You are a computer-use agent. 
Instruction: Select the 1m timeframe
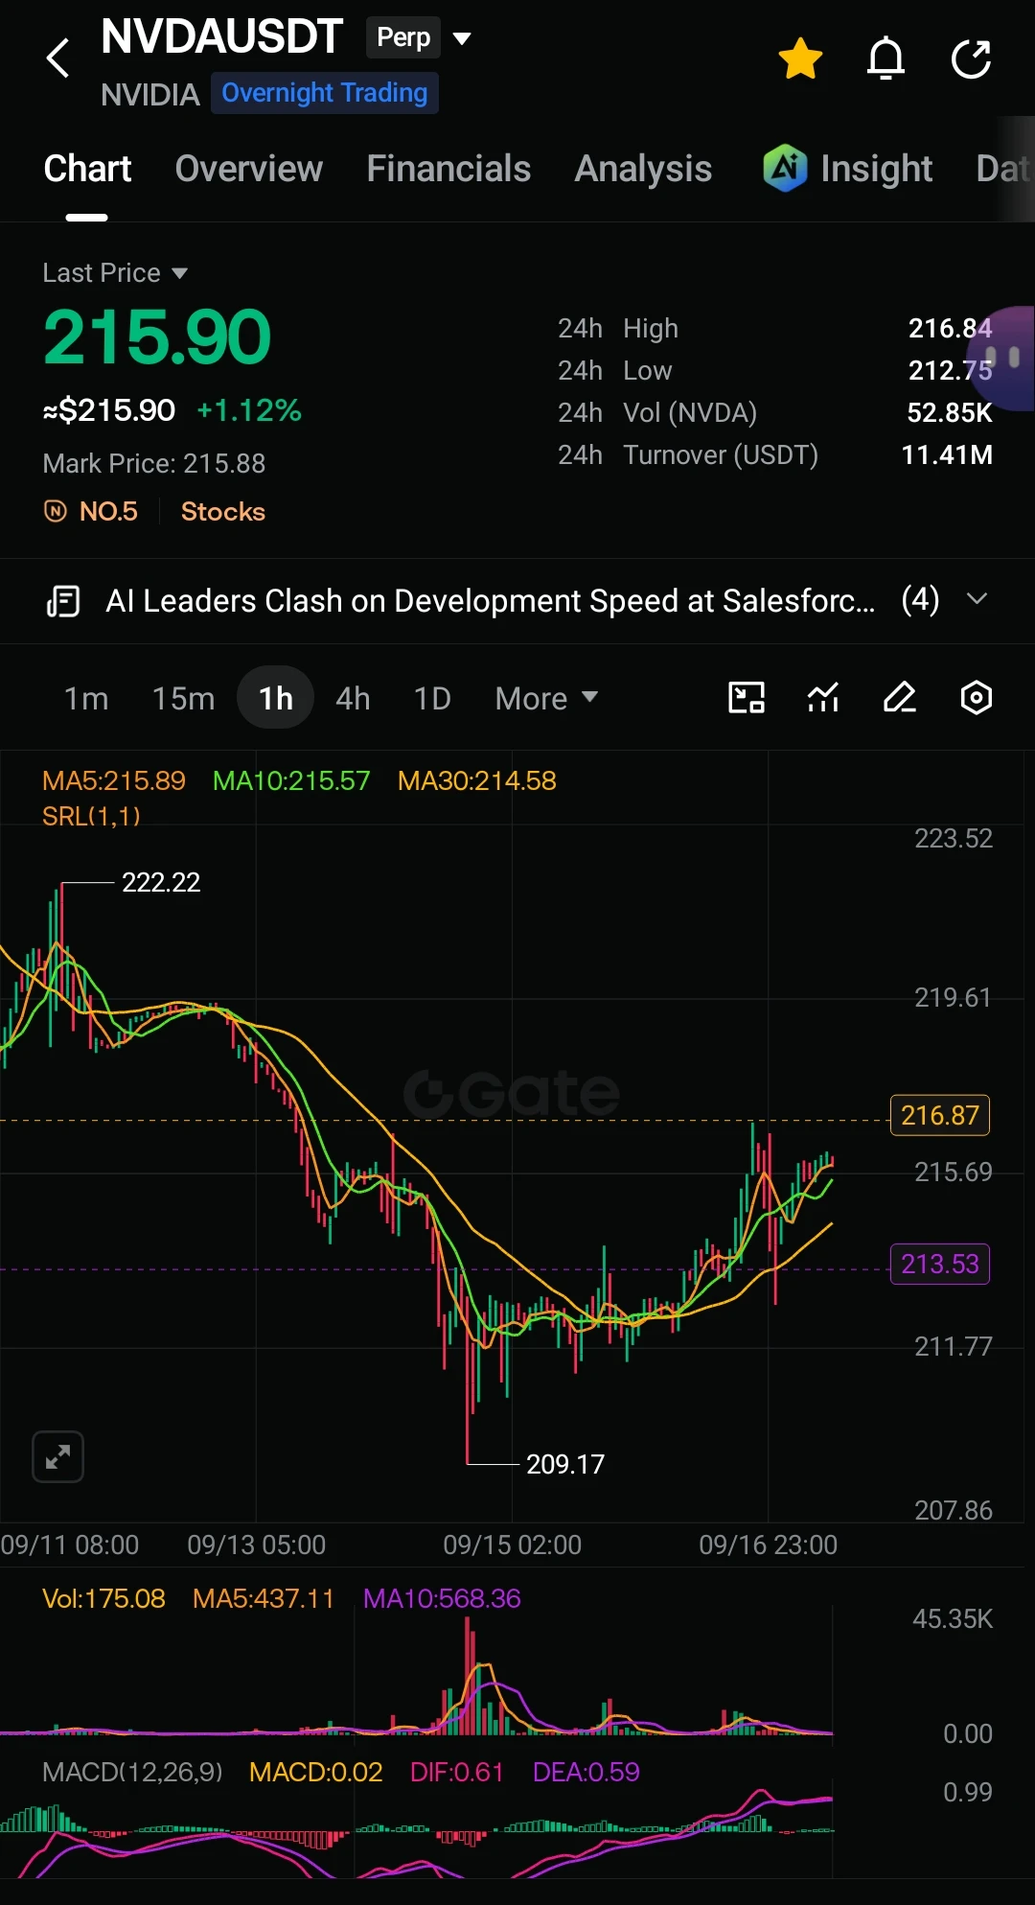pos(86,698)
